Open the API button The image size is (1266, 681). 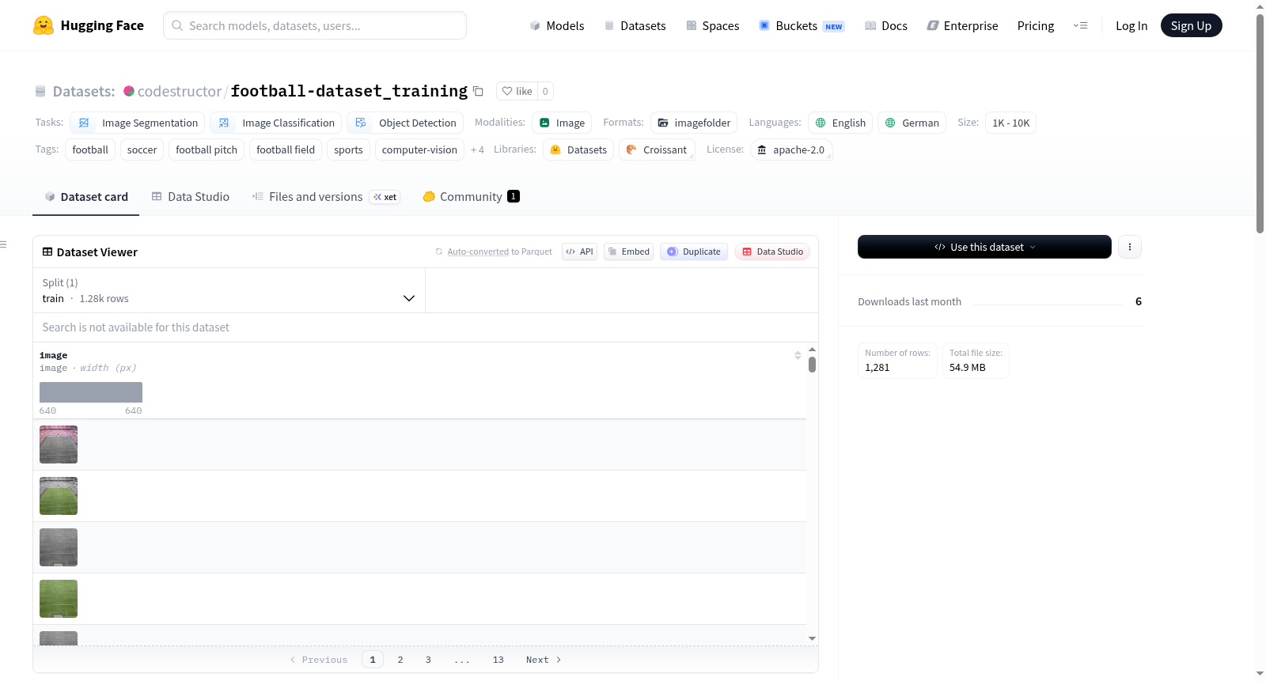(579, 252)
